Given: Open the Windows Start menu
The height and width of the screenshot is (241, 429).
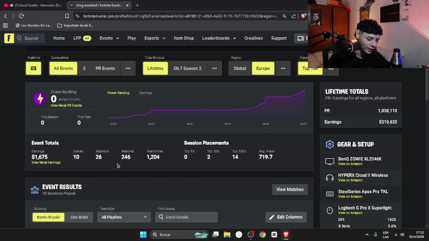Looking at the screenshot, I should click(x=143, y=235).
